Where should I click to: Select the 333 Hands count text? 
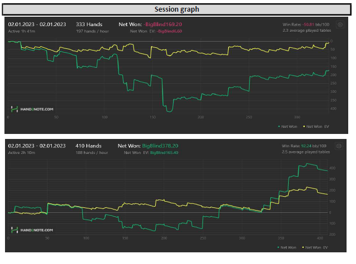pyautogui.click(x=89, y=24)
